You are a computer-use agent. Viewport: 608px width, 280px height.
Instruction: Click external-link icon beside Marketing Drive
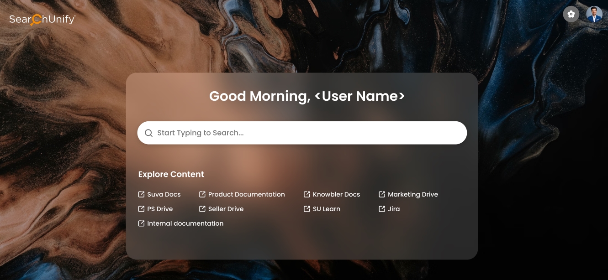coord(382,195)
